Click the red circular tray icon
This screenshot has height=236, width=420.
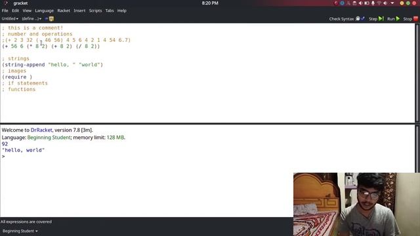click(336, 3)
